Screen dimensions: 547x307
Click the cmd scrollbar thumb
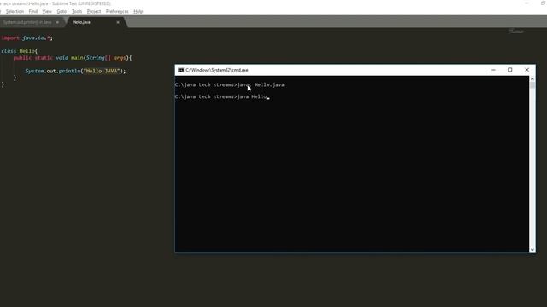(x=532, y=85)
